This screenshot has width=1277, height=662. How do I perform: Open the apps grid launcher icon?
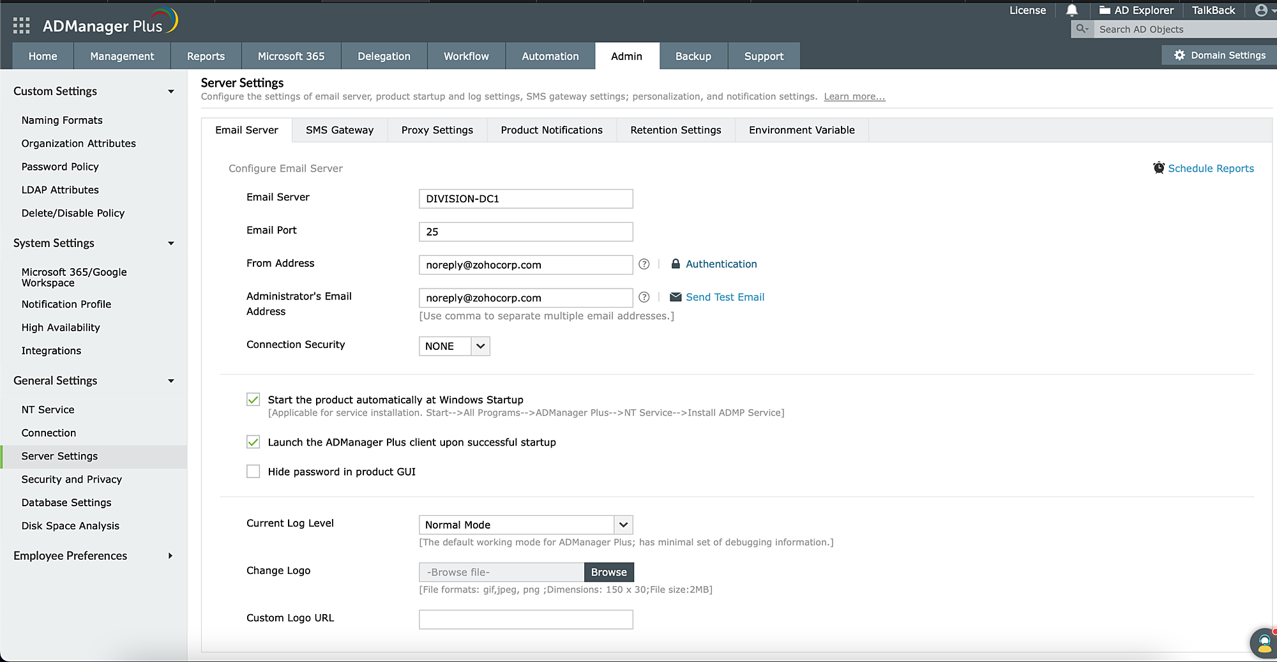click(21, 26)
